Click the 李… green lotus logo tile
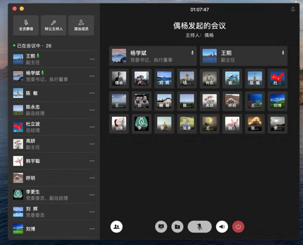This screenshot has height=245, width=303. click(x=141, y=124)
